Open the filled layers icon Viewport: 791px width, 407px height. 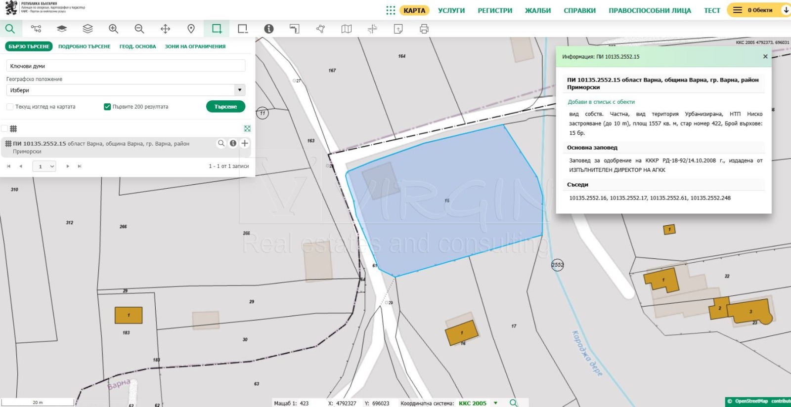click(x=62, y=29)
